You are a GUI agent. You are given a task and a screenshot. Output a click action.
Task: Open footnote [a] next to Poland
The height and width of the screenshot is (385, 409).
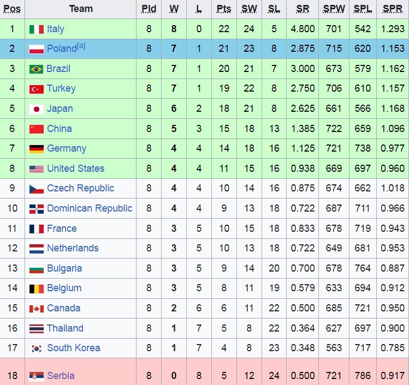tap(81, 46)
